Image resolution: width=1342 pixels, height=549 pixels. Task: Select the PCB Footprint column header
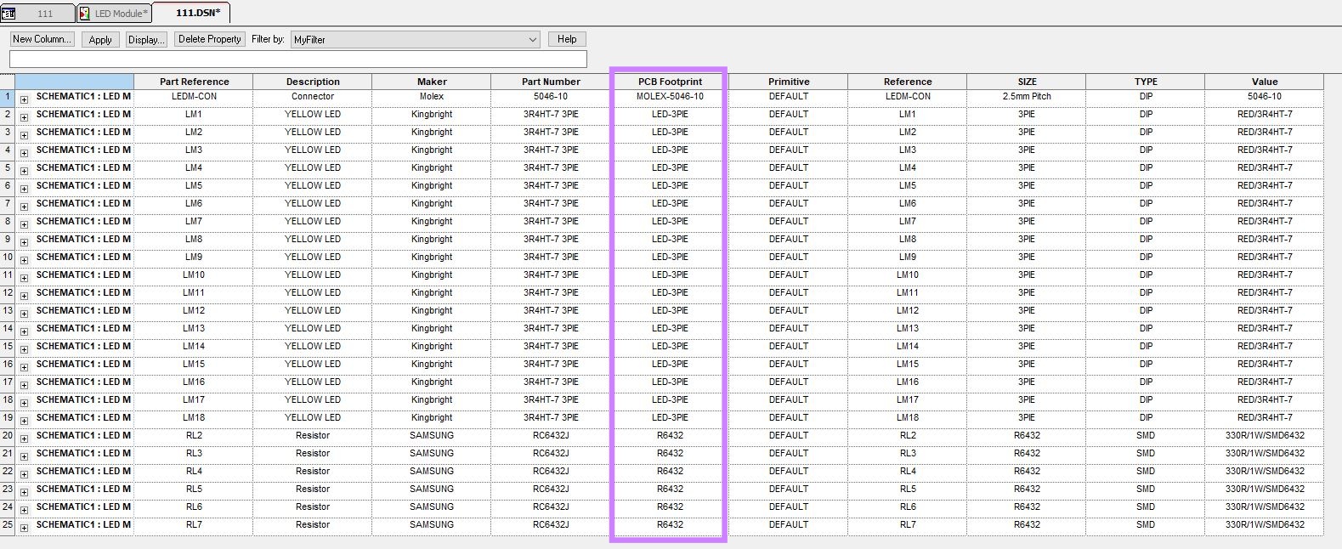[670, 82]
